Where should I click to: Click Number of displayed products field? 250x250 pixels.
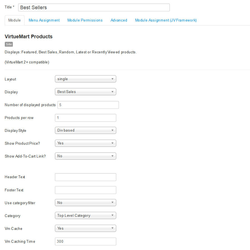point(88,105)
